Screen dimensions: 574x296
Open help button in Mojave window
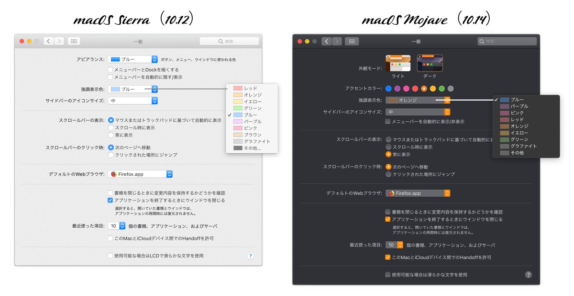pos(529,275)
